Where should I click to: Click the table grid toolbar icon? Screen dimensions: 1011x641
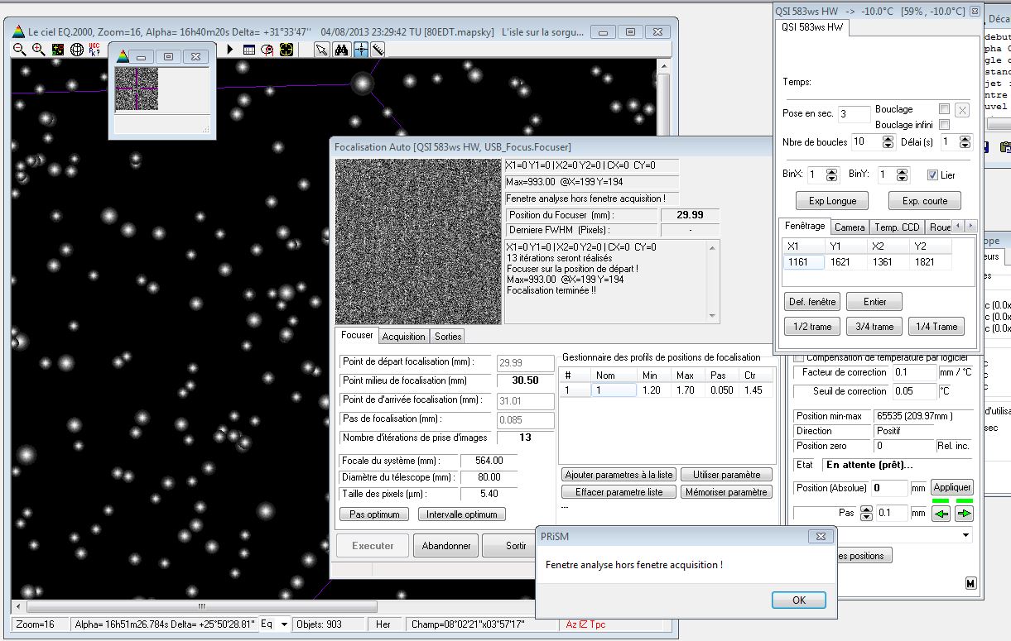point(248,50)
